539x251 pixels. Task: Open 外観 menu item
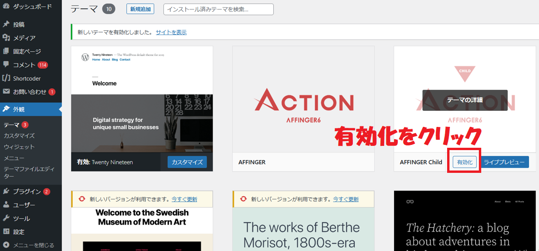click(x=31, y=109)
